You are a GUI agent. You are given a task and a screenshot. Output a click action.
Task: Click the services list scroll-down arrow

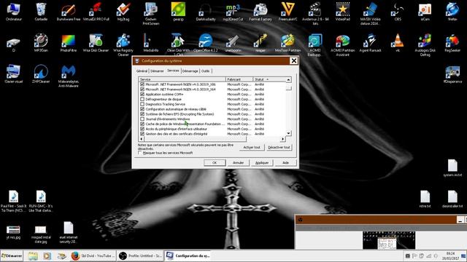[x=288, y=133]
